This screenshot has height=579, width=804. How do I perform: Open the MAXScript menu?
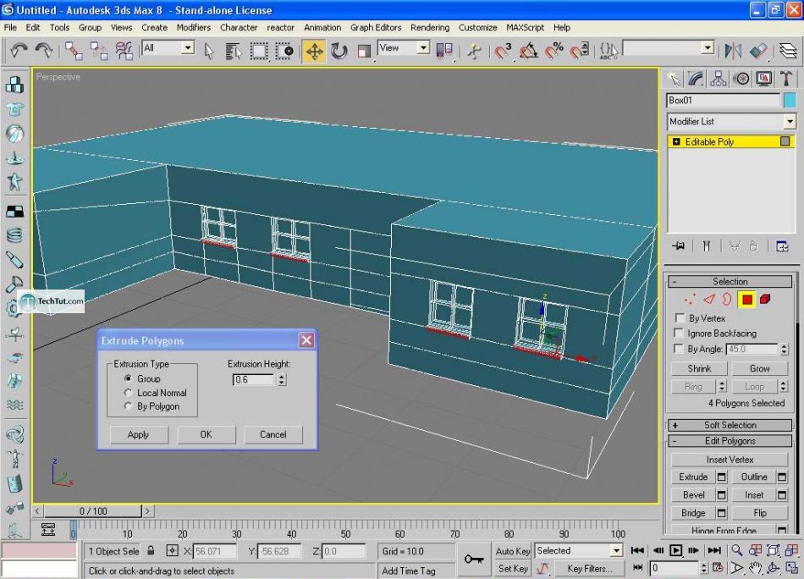(525, 28)
